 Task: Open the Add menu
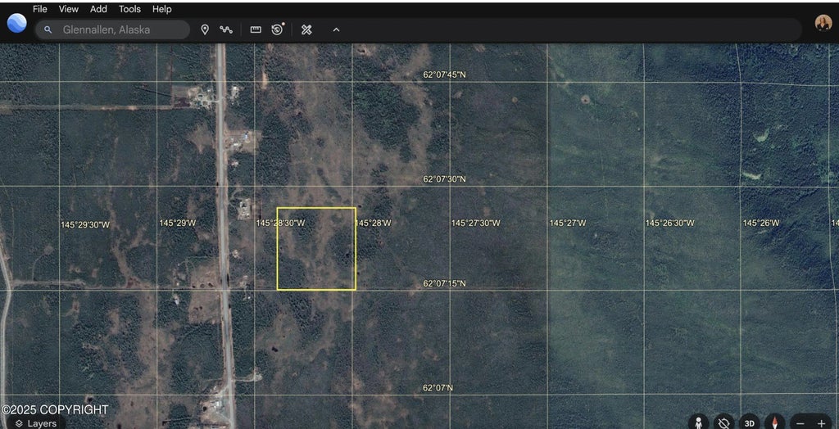pyautogui.click(x=98, y=9)
